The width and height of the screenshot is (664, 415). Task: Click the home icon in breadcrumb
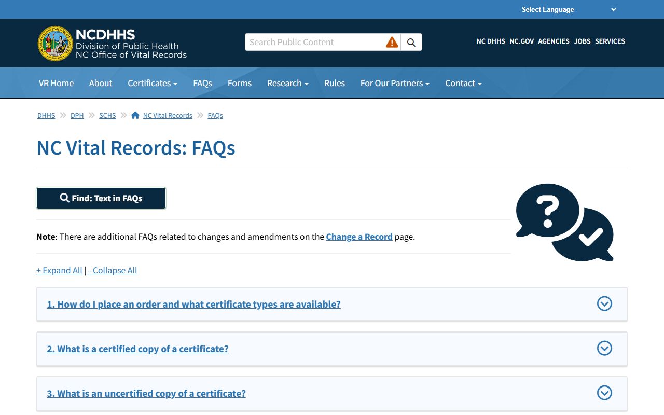point(135,115)
